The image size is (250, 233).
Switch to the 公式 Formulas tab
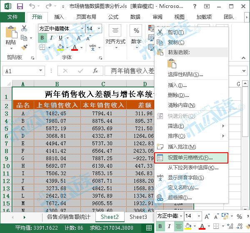113,17
